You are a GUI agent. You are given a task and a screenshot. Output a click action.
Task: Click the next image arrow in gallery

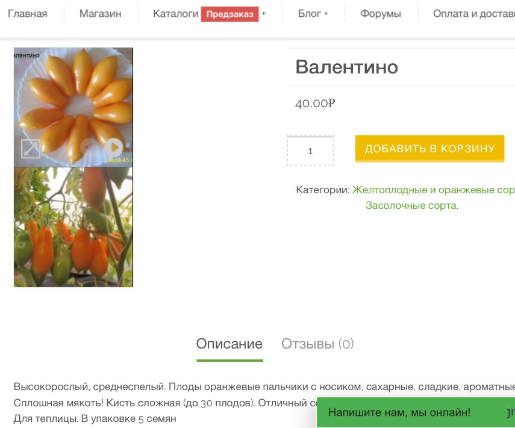coord(113,147)
